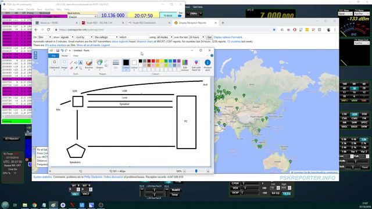This screenshot has height=209, width=372.
Task: Open a new browser tab with plus
Action: pyautogui.click(x=223, y=23)
